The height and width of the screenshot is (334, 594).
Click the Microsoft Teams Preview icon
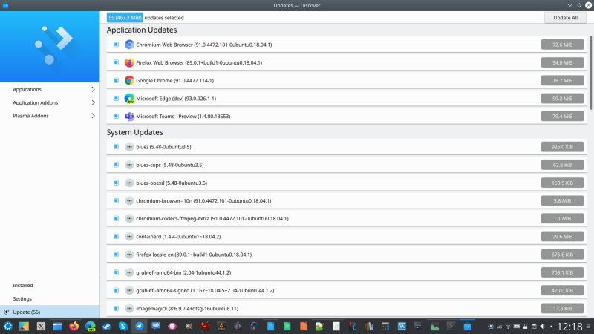click(129, 117)
